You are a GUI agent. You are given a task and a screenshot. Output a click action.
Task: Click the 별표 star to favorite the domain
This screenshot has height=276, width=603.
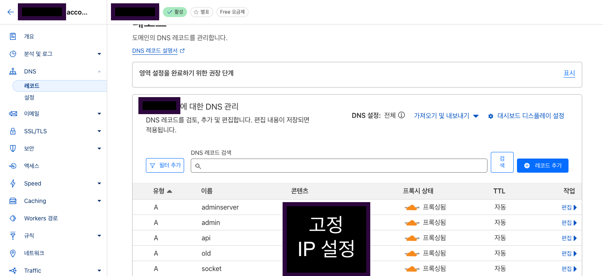(202, 12)
